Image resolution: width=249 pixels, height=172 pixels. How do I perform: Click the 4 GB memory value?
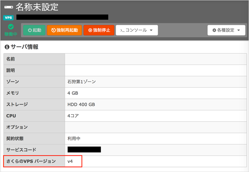tap(73, 93)
